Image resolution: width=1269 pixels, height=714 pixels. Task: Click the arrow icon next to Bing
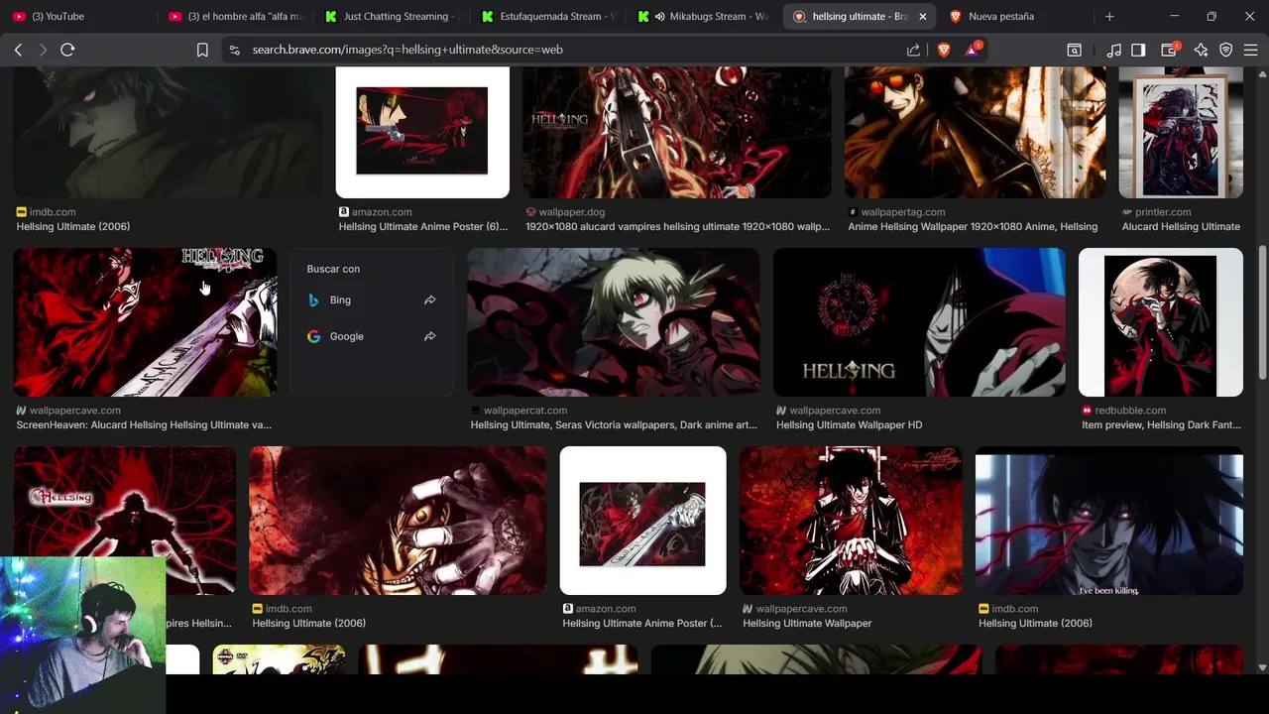(x=429, y=299)
